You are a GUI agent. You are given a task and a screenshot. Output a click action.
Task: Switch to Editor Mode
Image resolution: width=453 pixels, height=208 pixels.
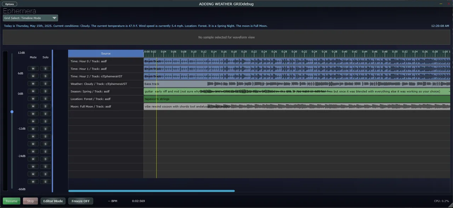pos(53,201)
